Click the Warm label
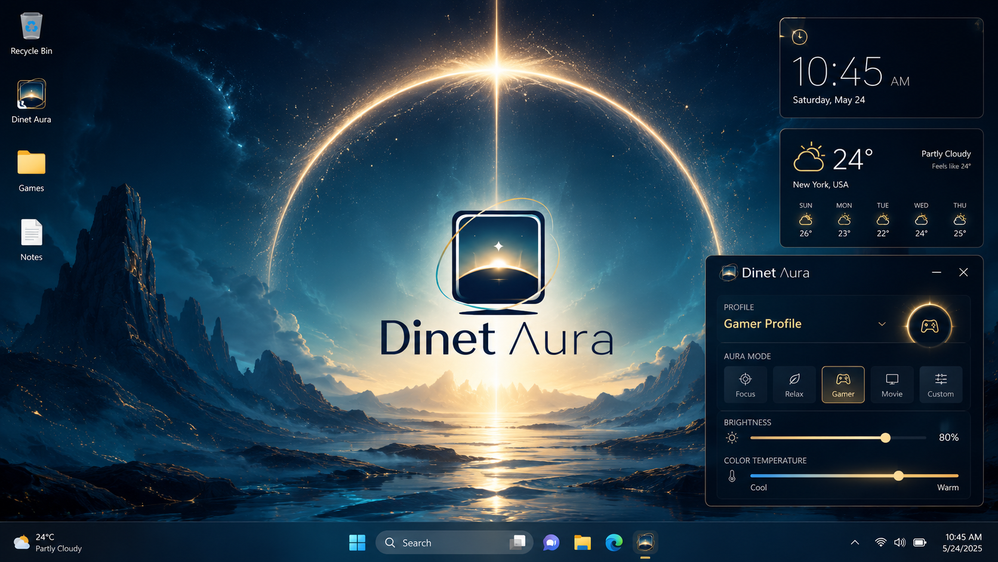The image size is (998, 562). click(948, 487)
